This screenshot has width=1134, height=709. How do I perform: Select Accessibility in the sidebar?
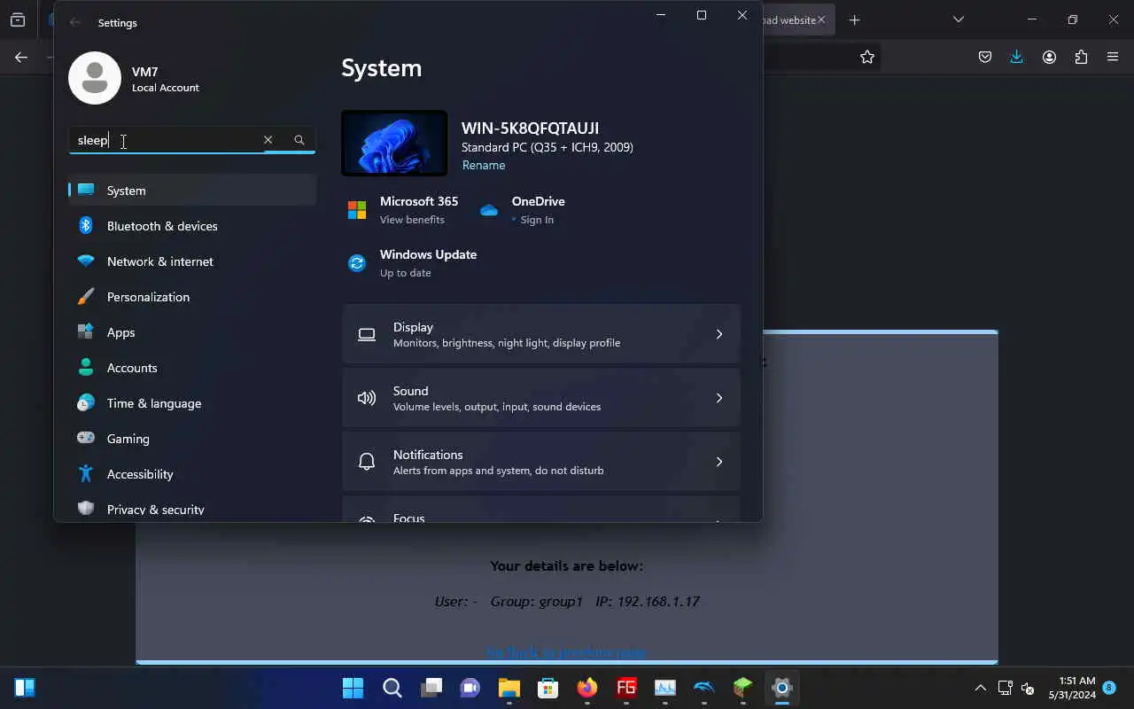[192, 474]
